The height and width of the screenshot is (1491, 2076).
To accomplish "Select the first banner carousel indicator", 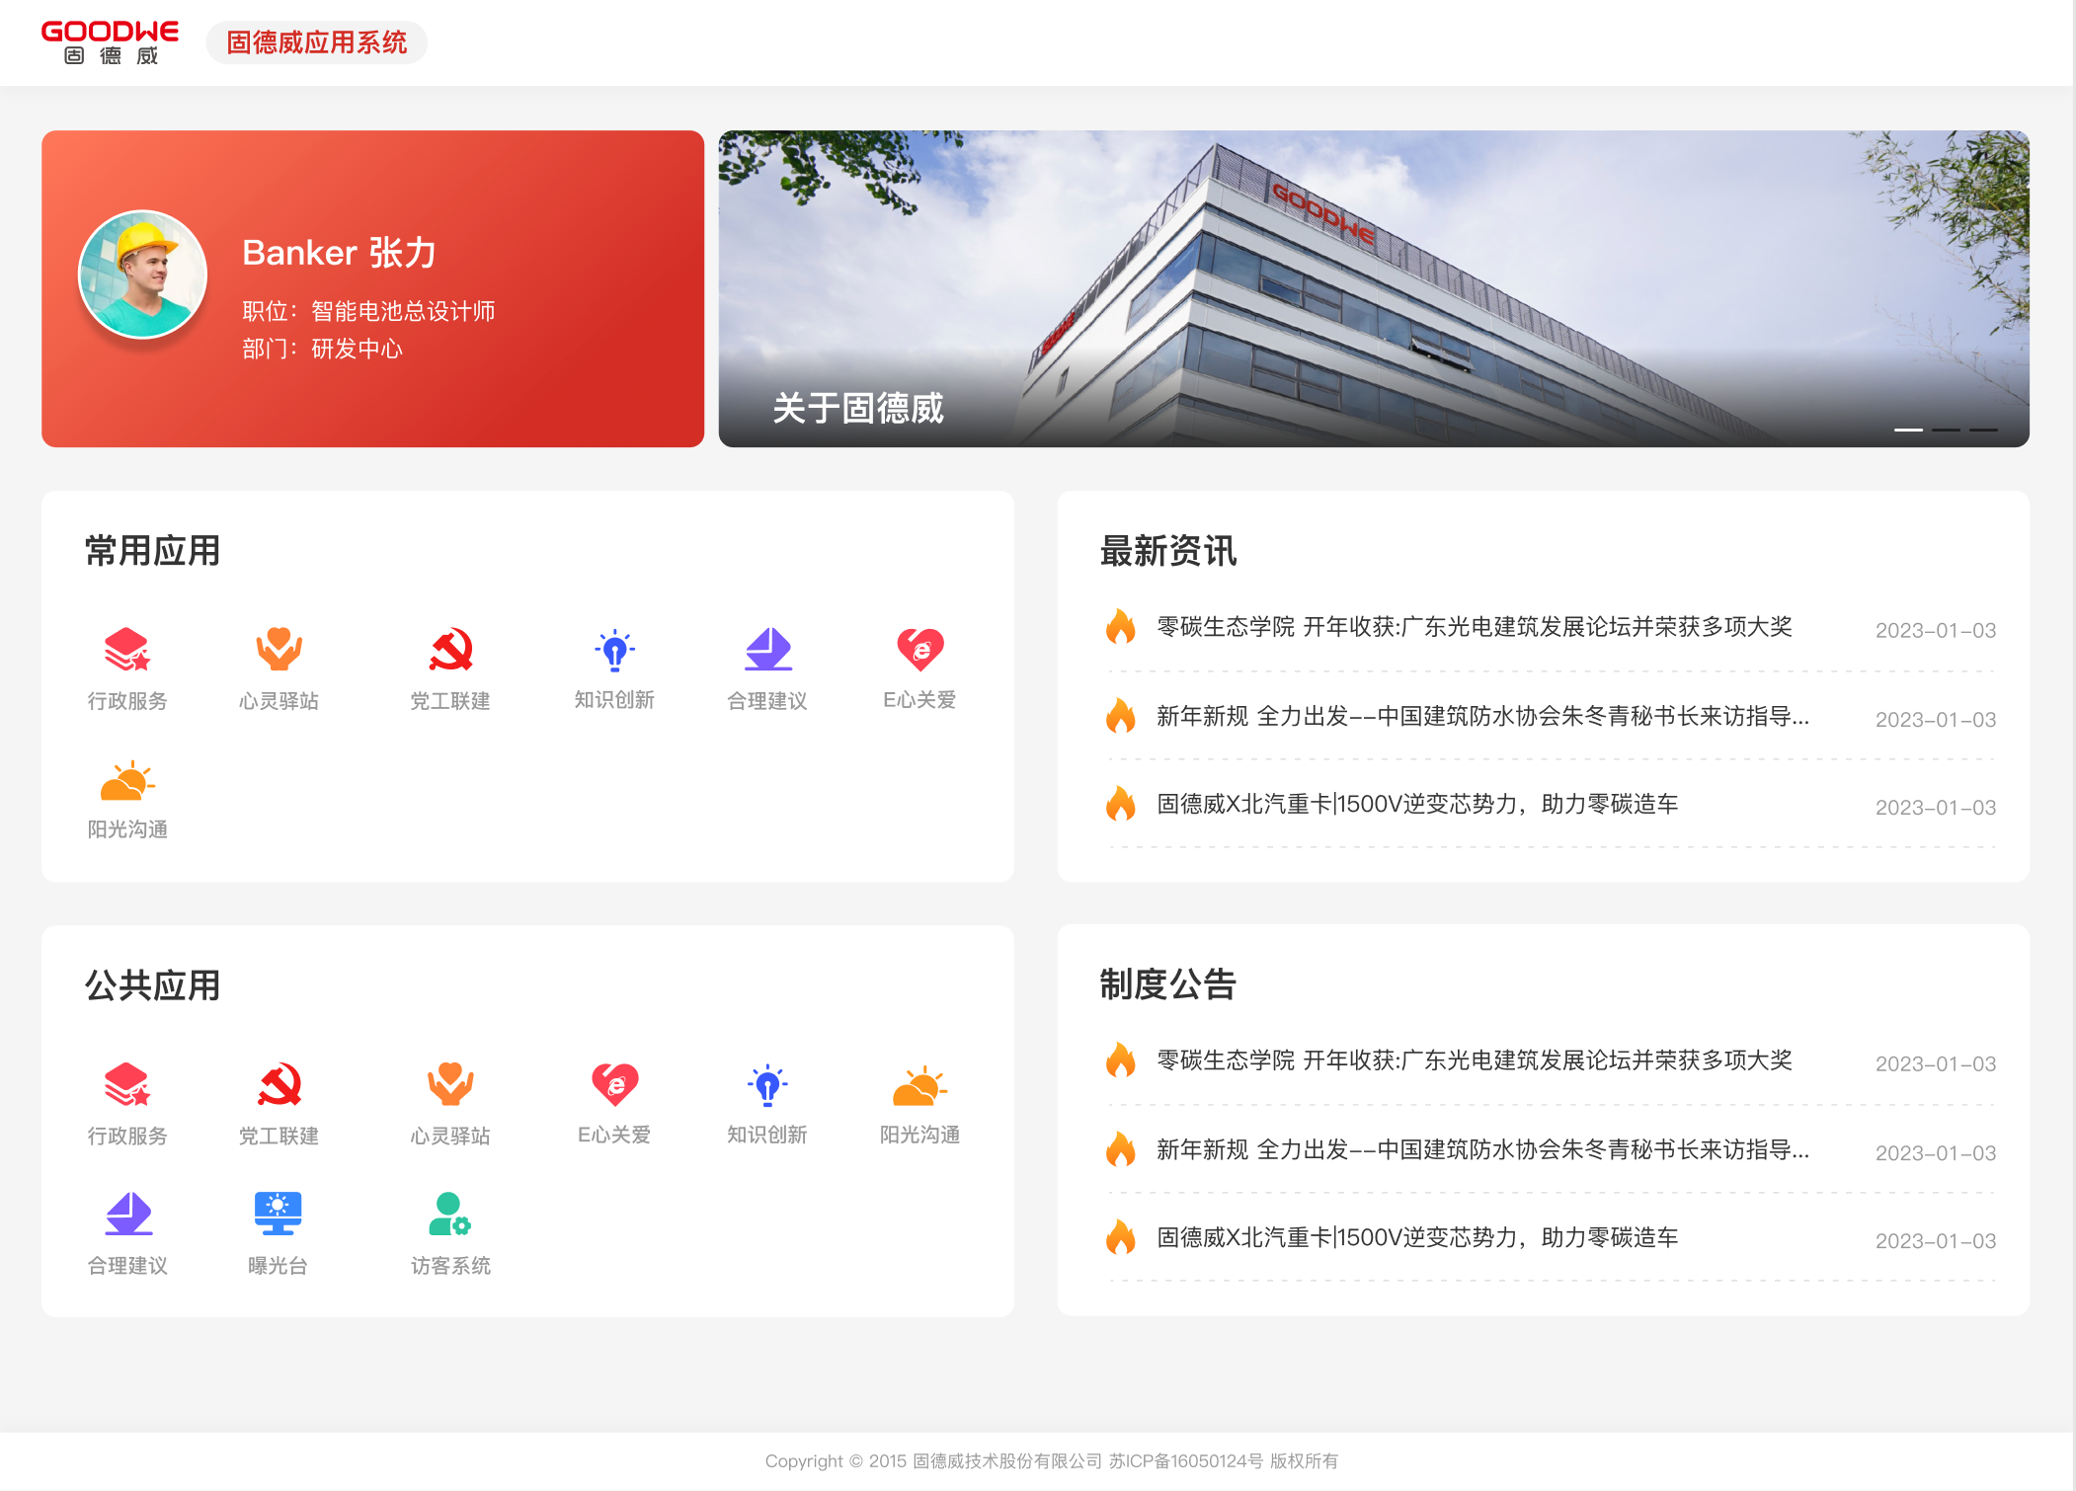I will [1908, 430].
